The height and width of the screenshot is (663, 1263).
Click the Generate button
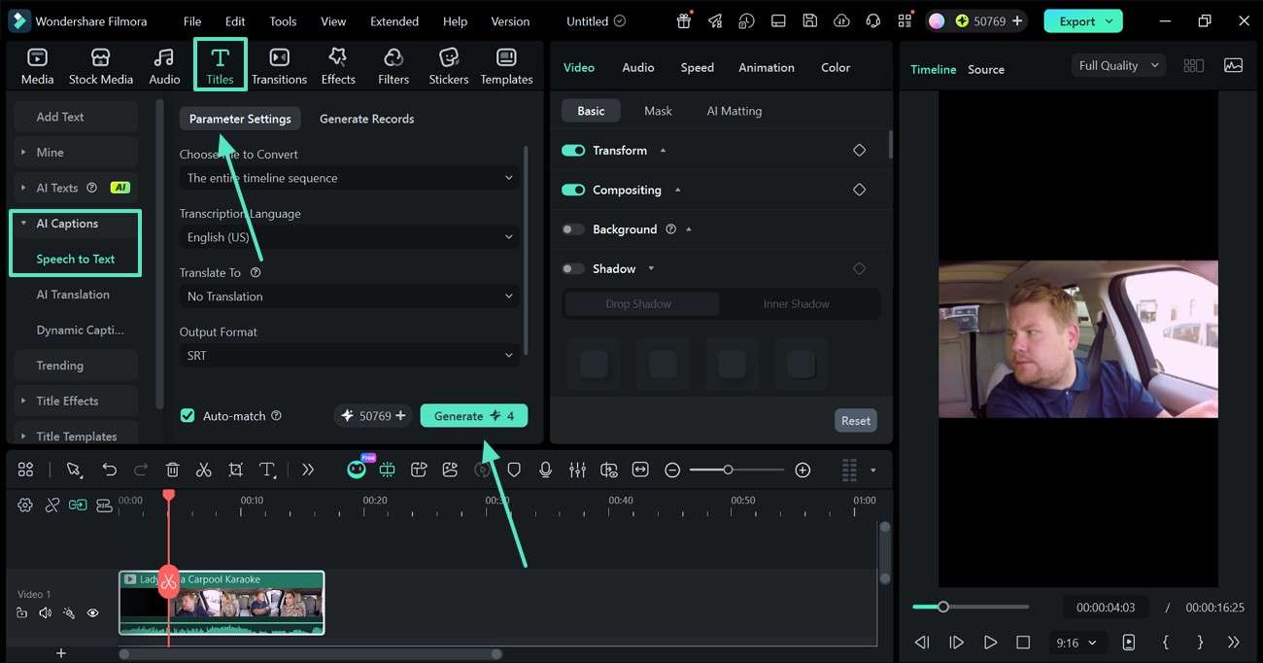pos(474,415)
